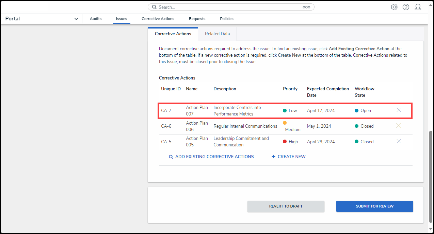Click inside the Search input field
This screenshot has height=234, width=434.
(x=228, y=7)
